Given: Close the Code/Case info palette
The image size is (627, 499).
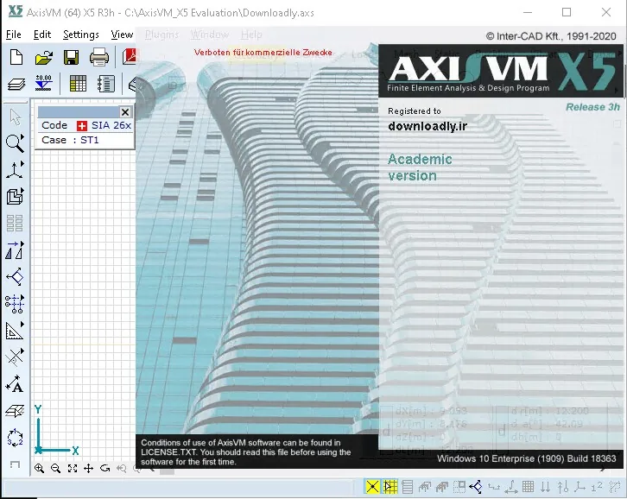Looking at the screenshot, I should [125, 112].
